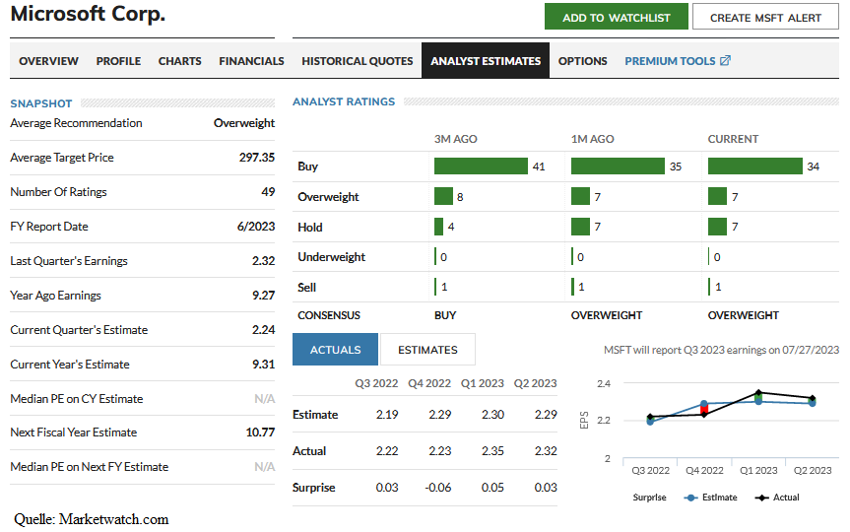This screenshot has width=850, height=532.
Task: Click the Average Target Price value 297.35
Action: pyautogui.click(x=257, y=158)
